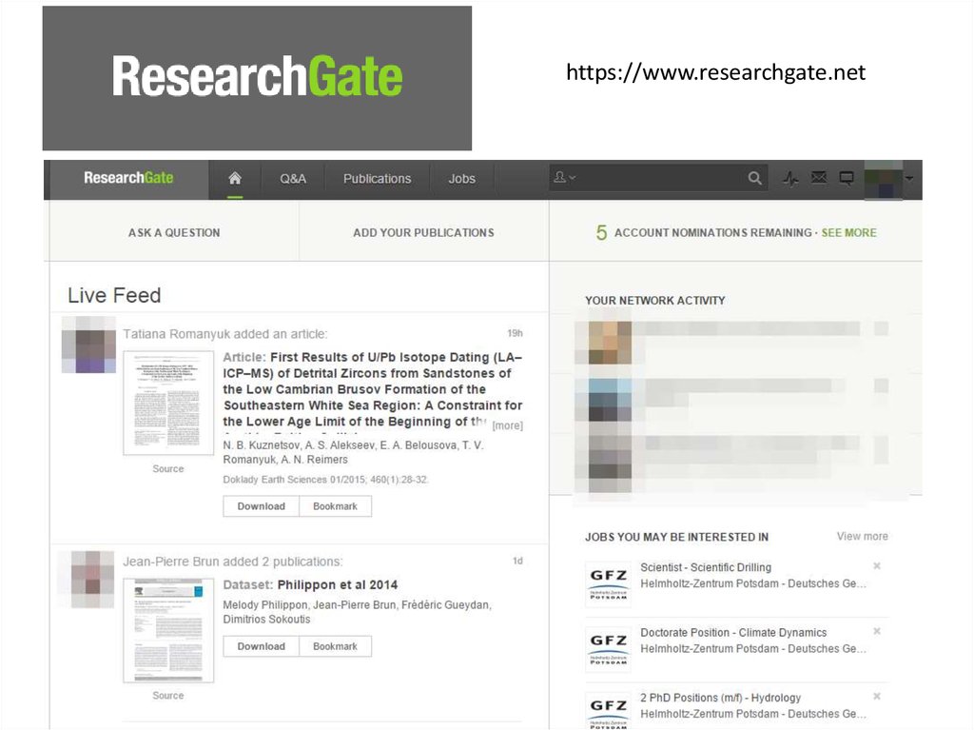This screenshot has height=730, width=974.
Task: Open the Philippon et al 2014 title
Action: [338, 584]
